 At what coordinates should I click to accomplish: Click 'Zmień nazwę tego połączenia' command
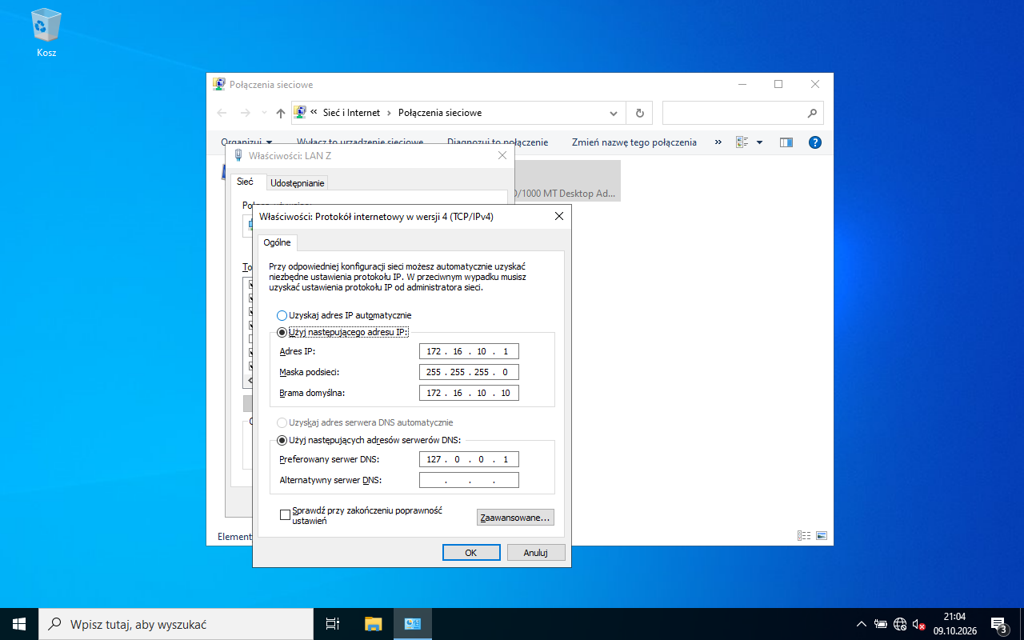click(x=634, y=142)
